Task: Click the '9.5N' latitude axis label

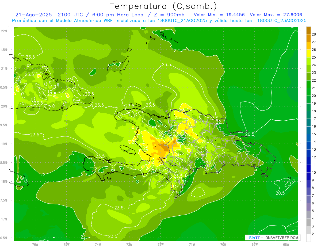Action: [4, 125]
